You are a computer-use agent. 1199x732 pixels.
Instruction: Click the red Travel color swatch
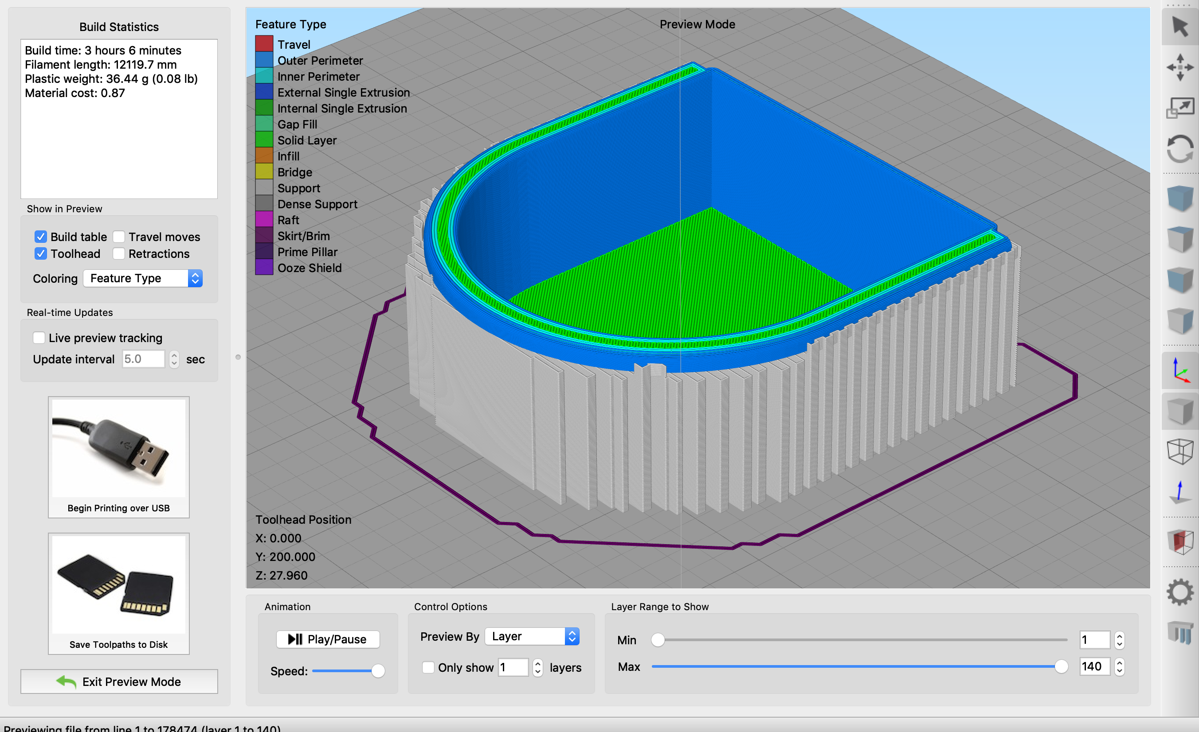[x=264, y=44]
